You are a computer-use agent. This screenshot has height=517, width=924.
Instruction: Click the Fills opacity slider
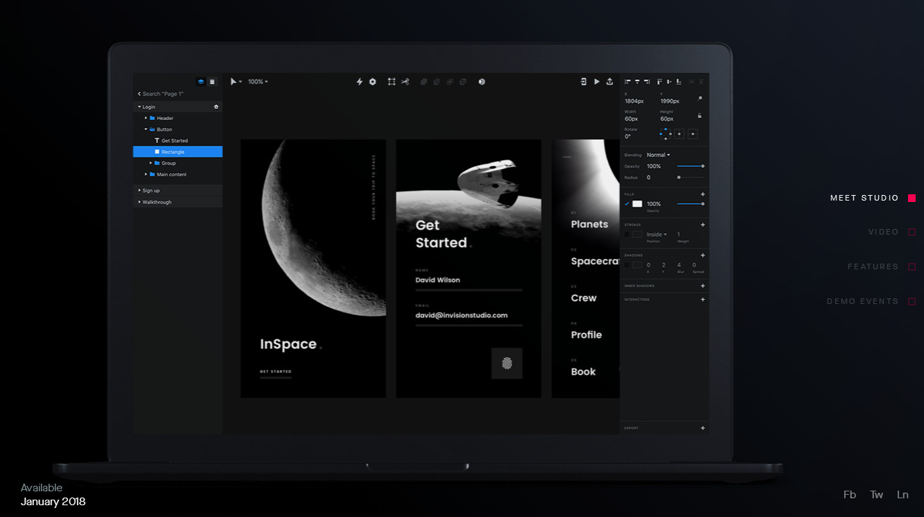click(691, 204)
